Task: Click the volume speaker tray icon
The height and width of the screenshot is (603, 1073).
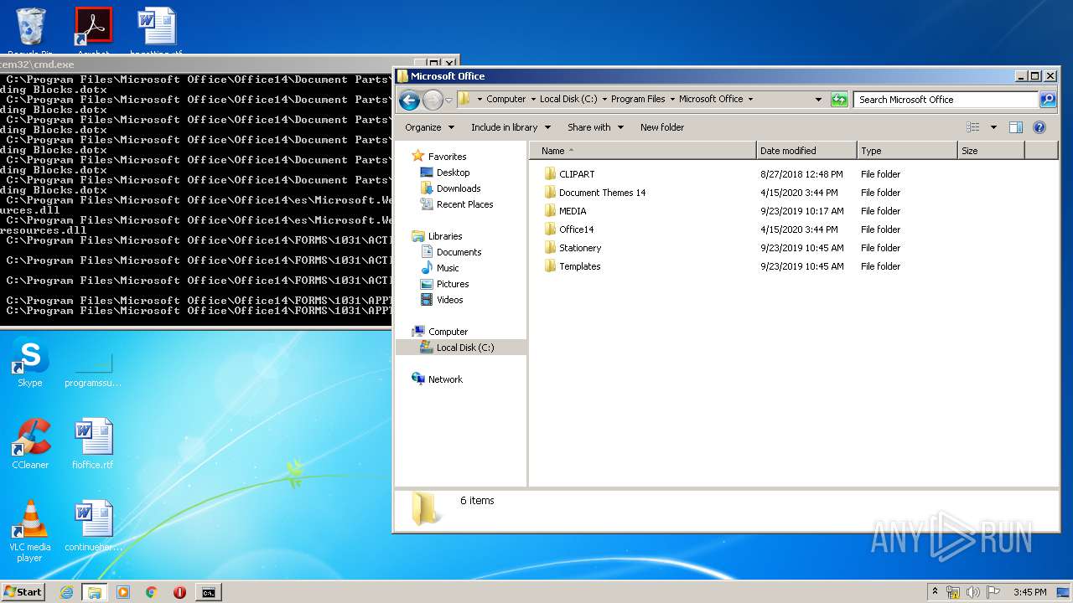Action: pos(972,592)
